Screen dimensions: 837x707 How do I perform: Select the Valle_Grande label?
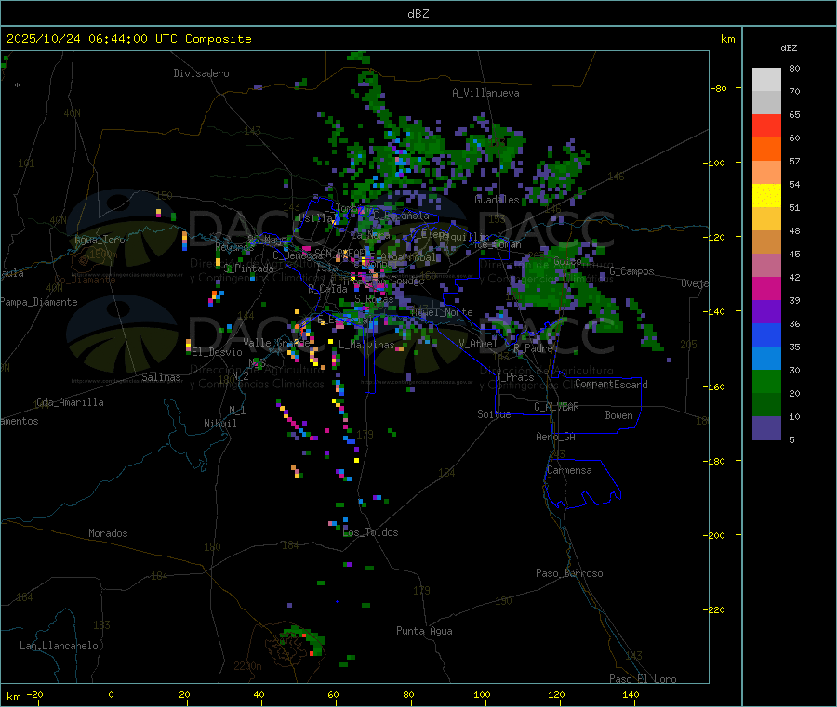276,342
